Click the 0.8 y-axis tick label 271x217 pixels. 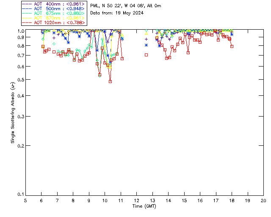click(x=21, y=46)
